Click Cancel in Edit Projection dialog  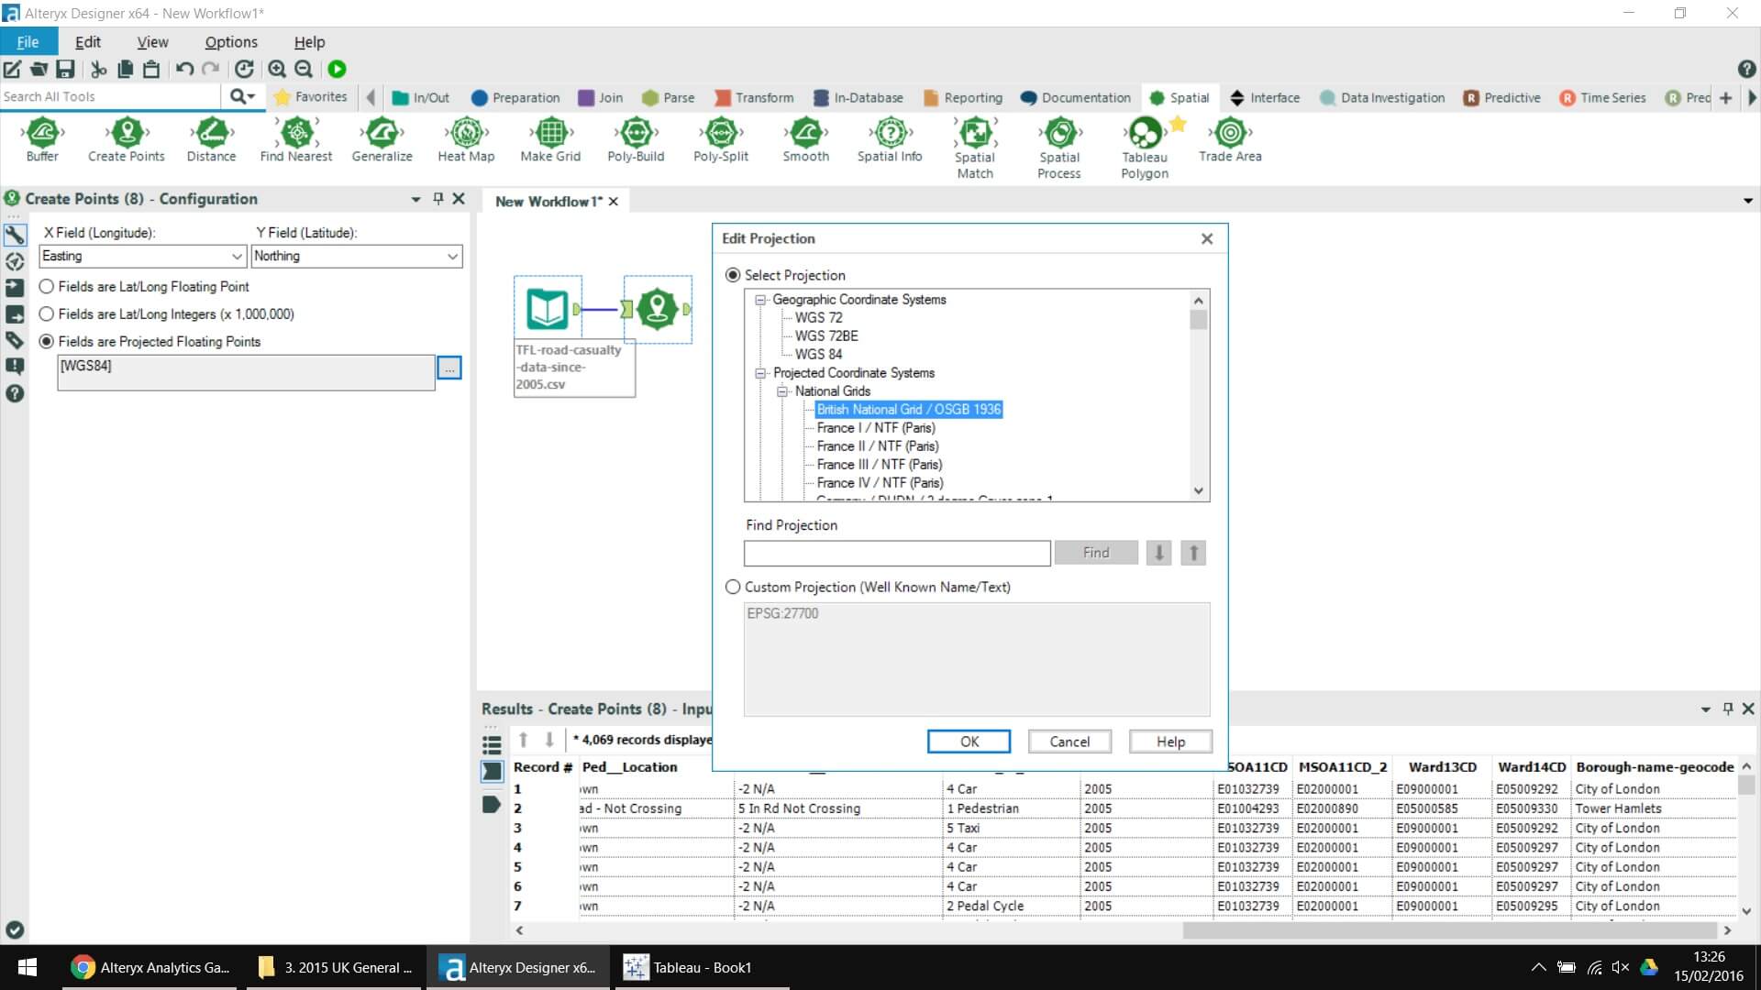click(x=1069, y=742)
